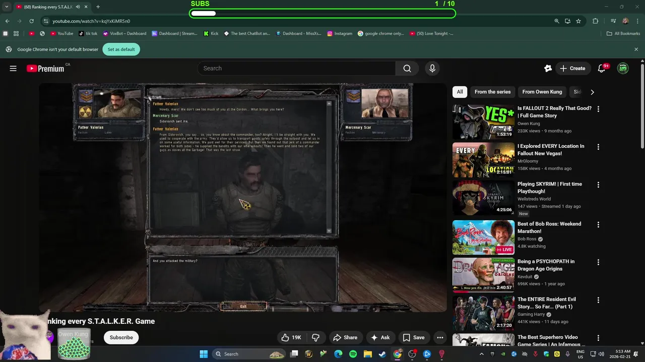Open options for Resident Evil Story video
Screen dimensions: 645x362
click(x=598, y=300)
